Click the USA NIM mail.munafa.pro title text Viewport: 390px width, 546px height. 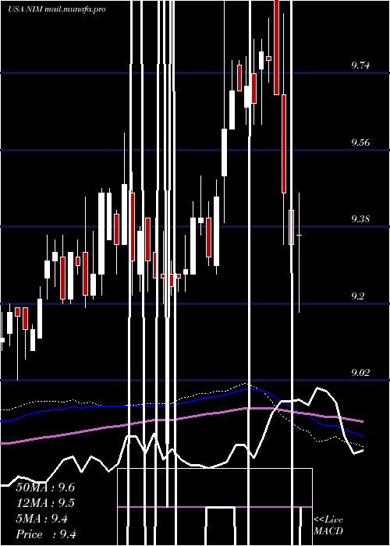tap(57, 9)
